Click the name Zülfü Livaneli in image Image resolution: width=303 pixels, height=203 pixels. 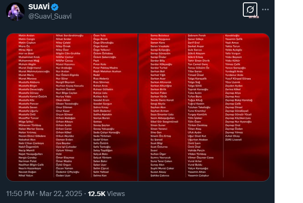tap(234, 140)
